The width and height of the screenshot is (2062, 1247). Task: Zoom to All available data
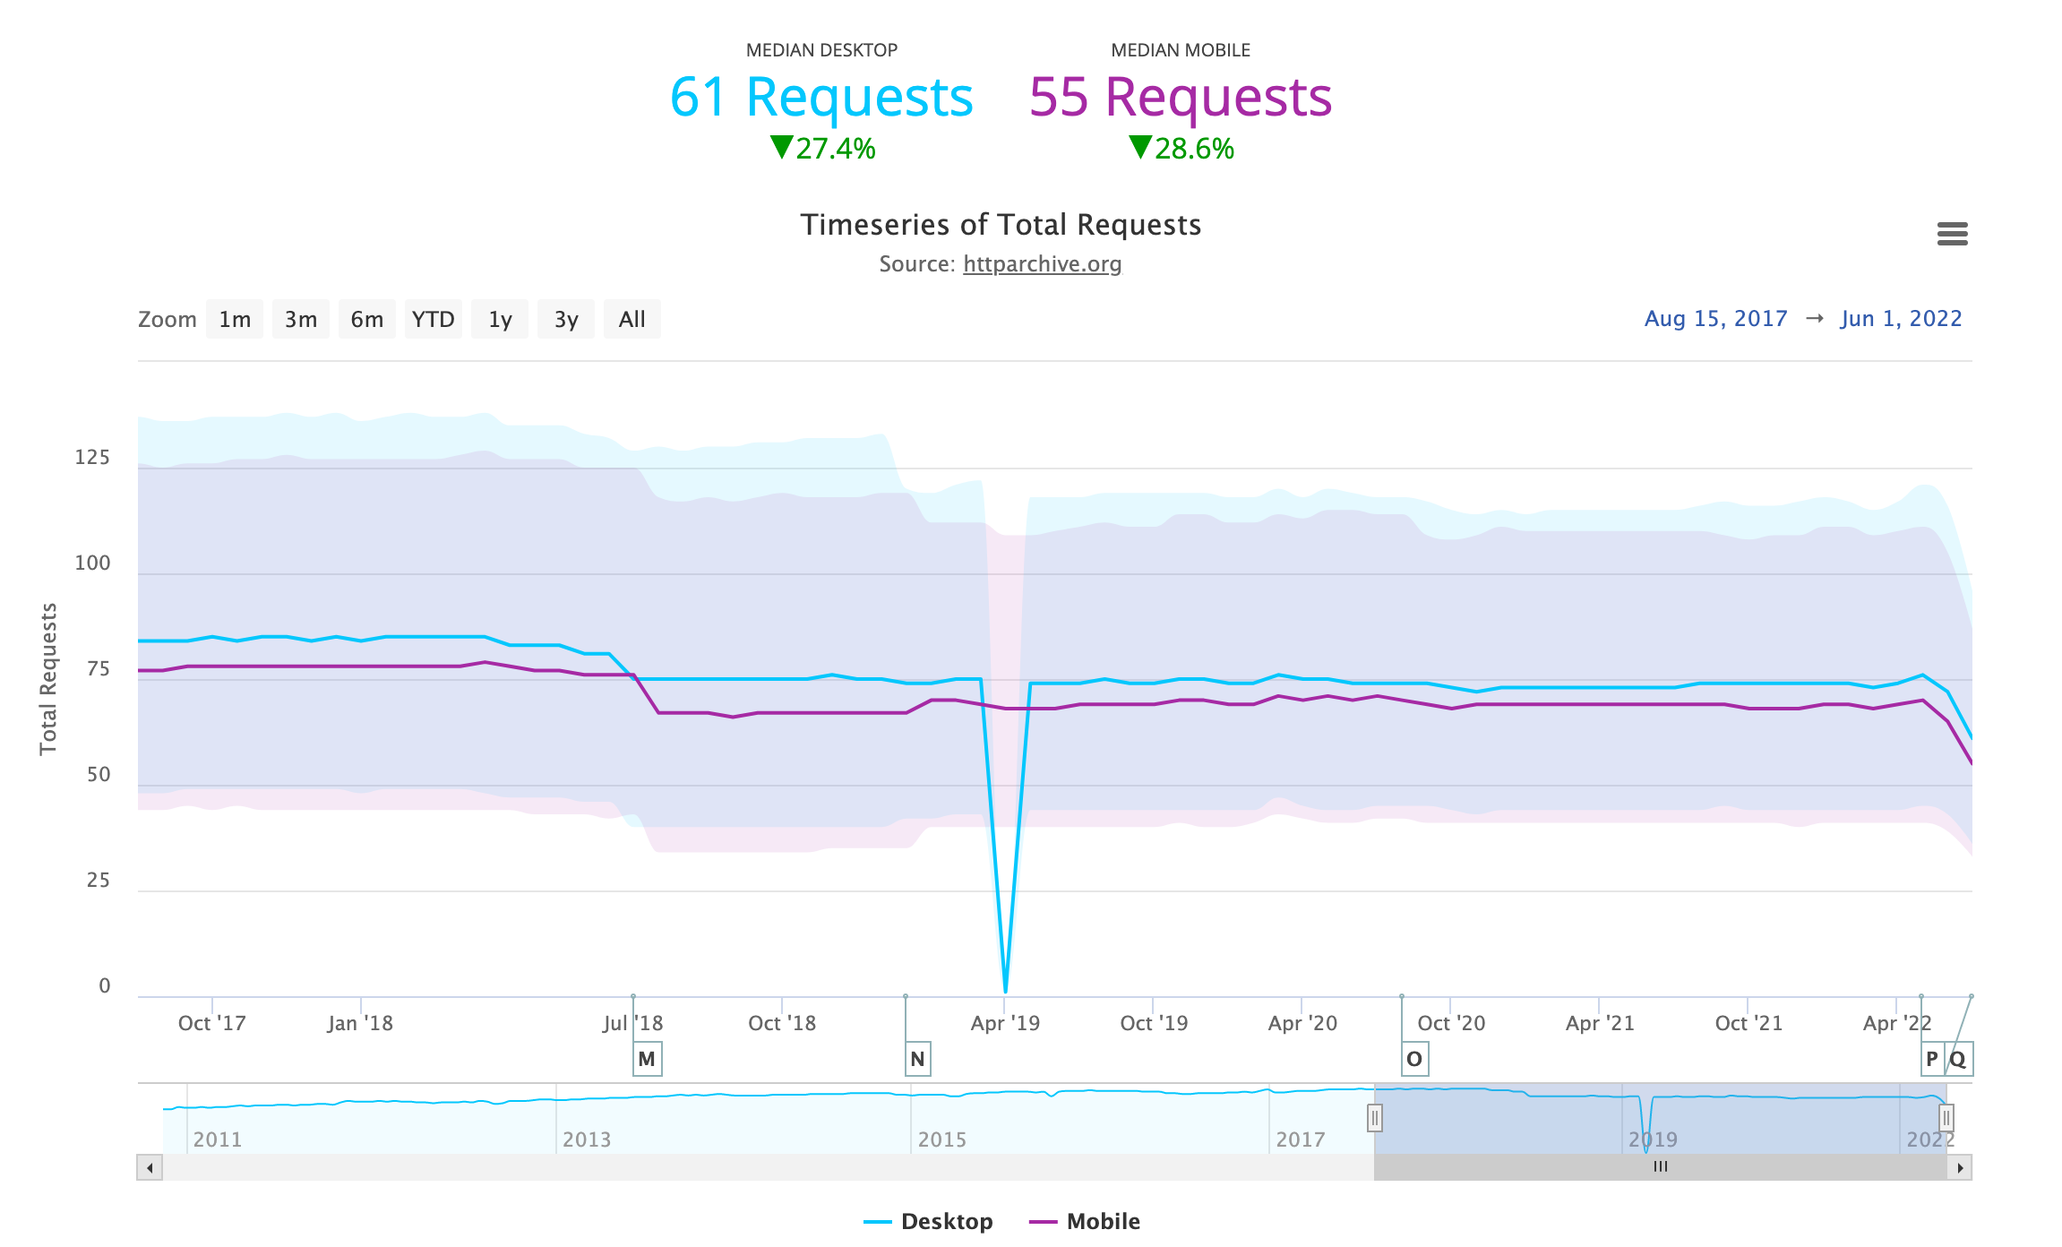click(x=631, y=320)
